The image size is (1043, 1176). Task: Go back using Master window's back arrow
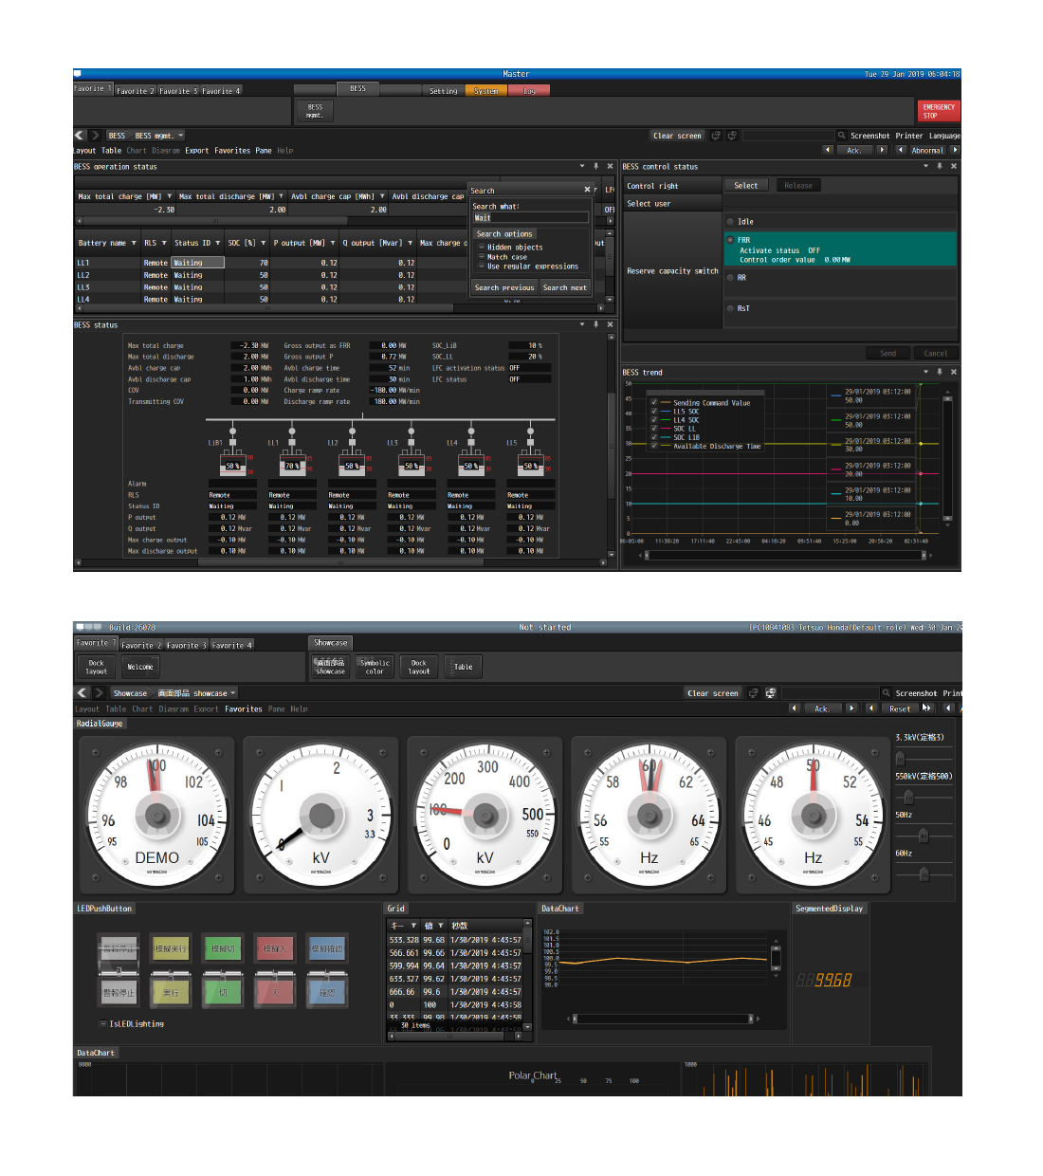coord(80,136)
